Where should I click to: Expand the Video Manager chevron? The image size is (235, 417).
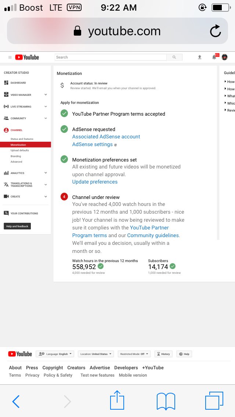pyautogui.click(x=46, y=95)
